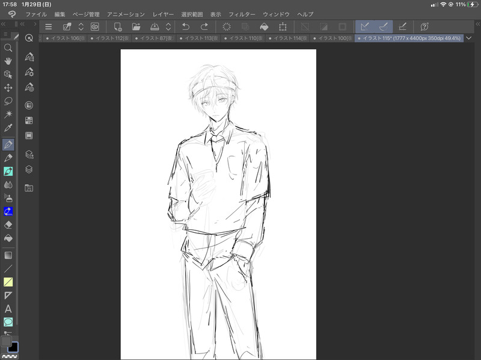Select the Zoom magnifier tool
This screenshot has height=360, width=481.
(8, 48)
